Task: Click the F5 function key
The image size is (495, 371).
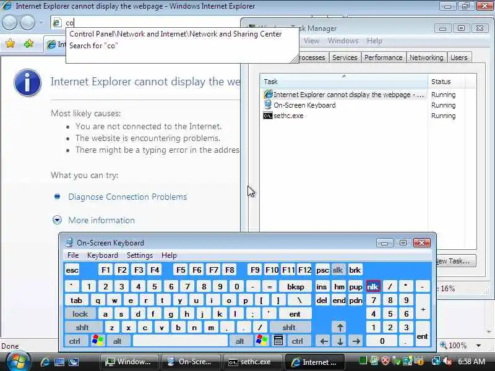Action: (181, 270)
